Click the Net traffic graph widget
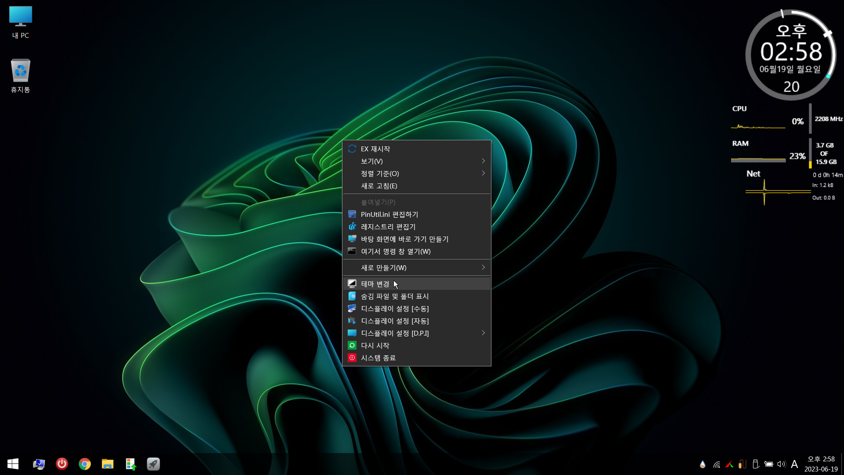This screenshot has height=475, width=844. click(778, 192)
